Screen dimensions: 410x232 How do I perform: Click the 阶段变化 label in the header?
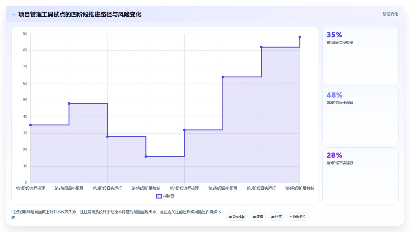click(390, 14)
